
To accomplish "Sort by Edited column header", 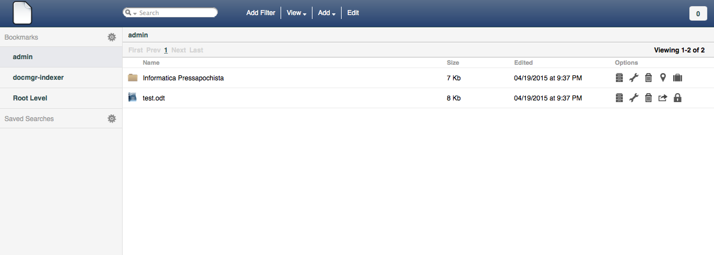I will (524, 62).
